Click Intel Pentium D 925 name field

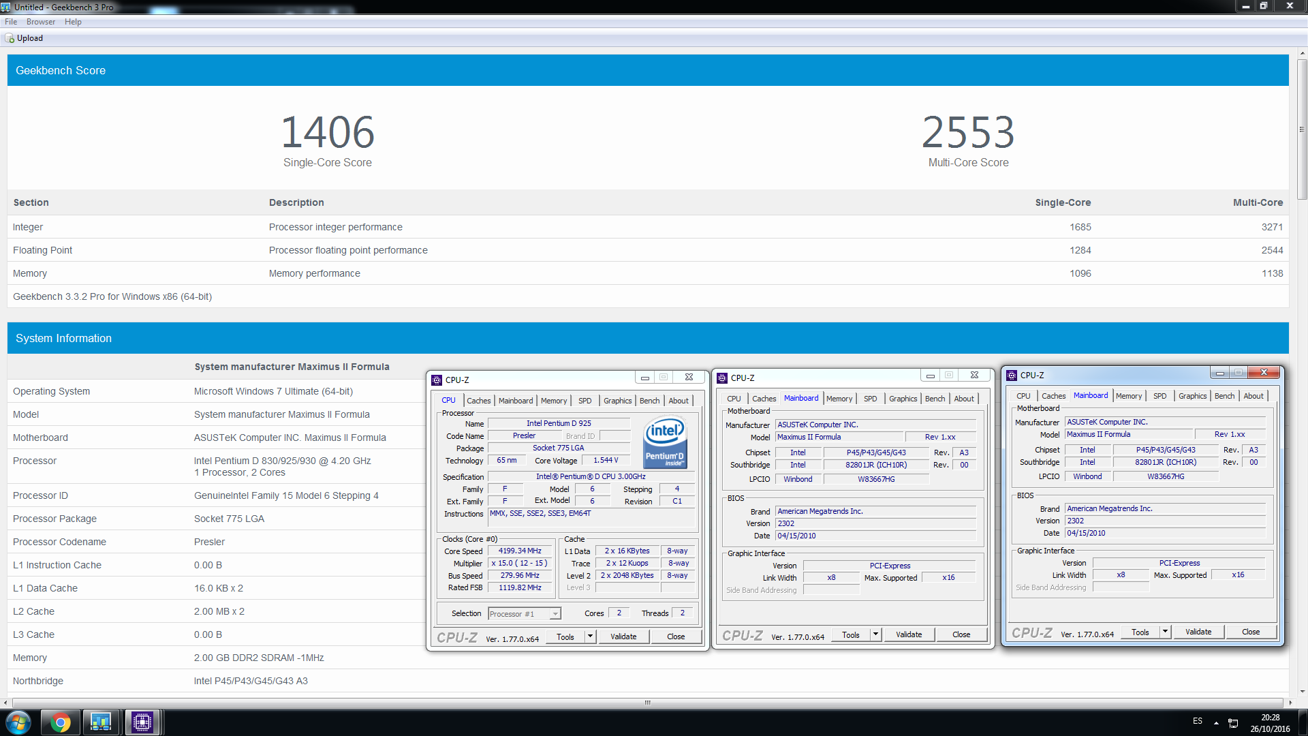(x=559, y=424)
